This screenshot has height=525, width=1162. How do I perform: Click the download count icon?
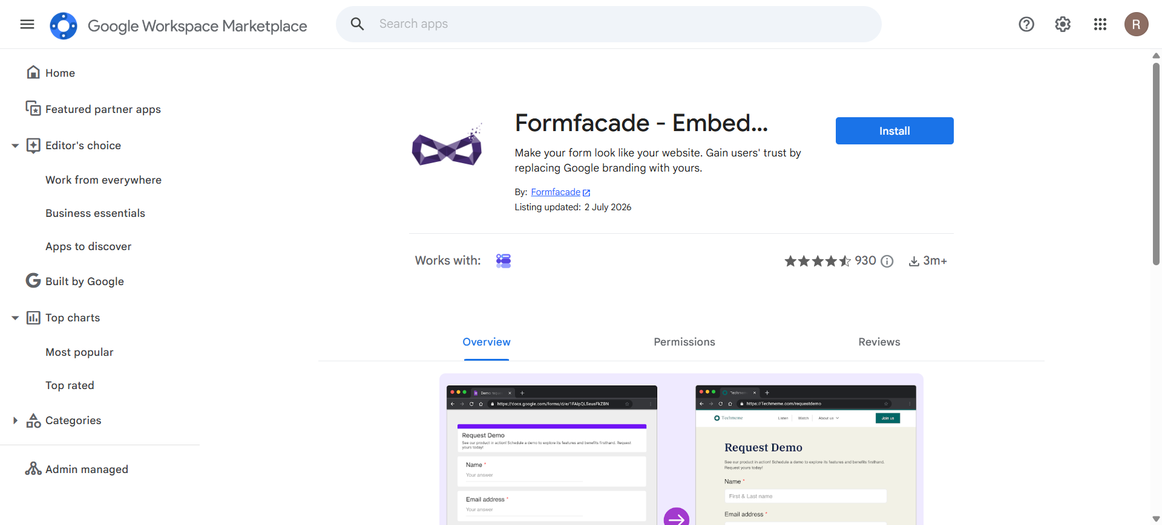(914, 261)
